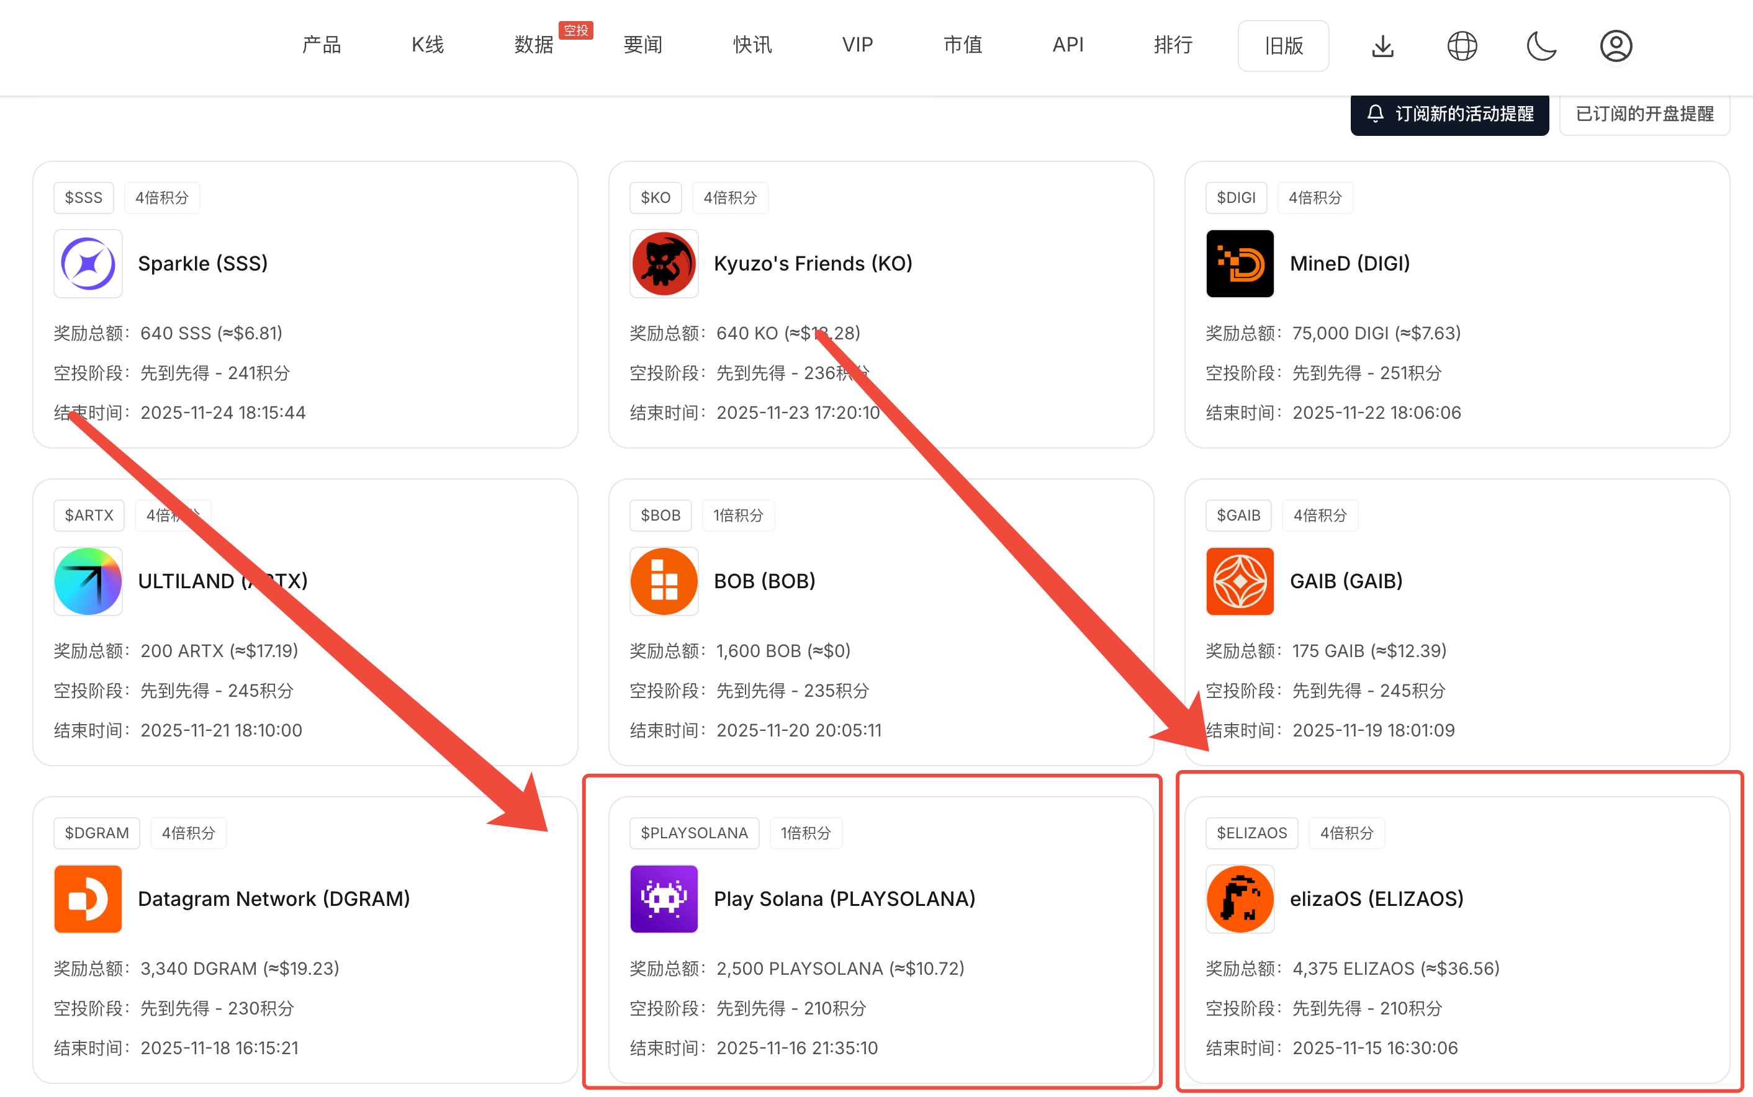Click 订阅新的活动提醒 bell button

[x=1449, y=114]
